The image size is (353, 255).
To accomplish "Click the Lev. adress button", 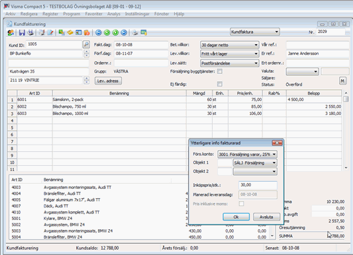I will pos(108,81).
